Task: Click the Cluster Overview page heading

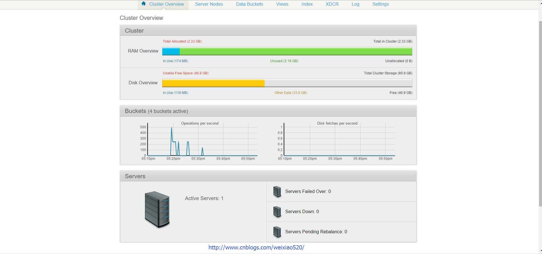Action: point(142,18)
